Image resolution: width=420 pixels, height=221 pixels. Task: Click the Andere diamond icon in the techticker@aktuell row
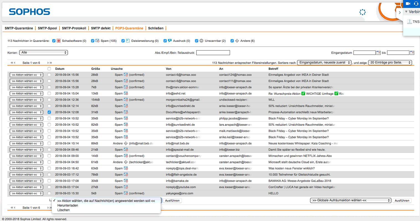[x=126, y=162]
